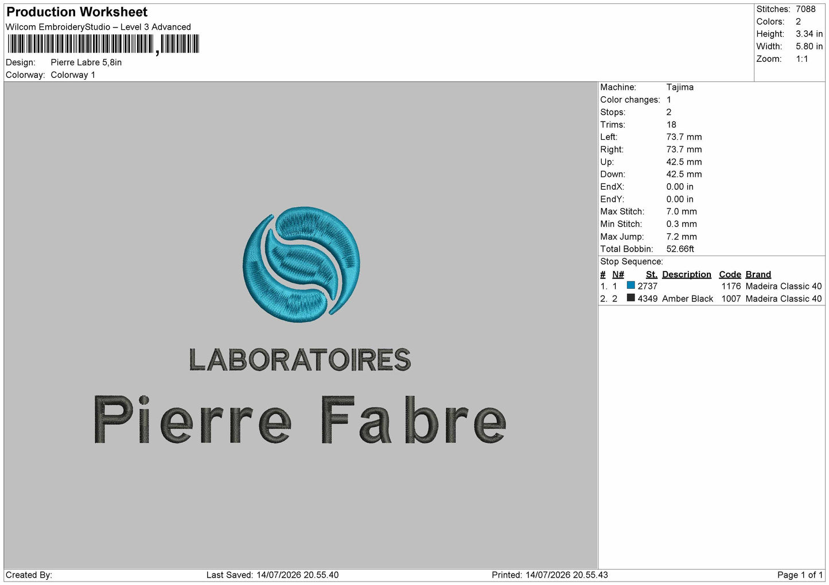Click the Machine value Tajima
Viewport: 829px width, 585px height.
[x=680, y=87]
